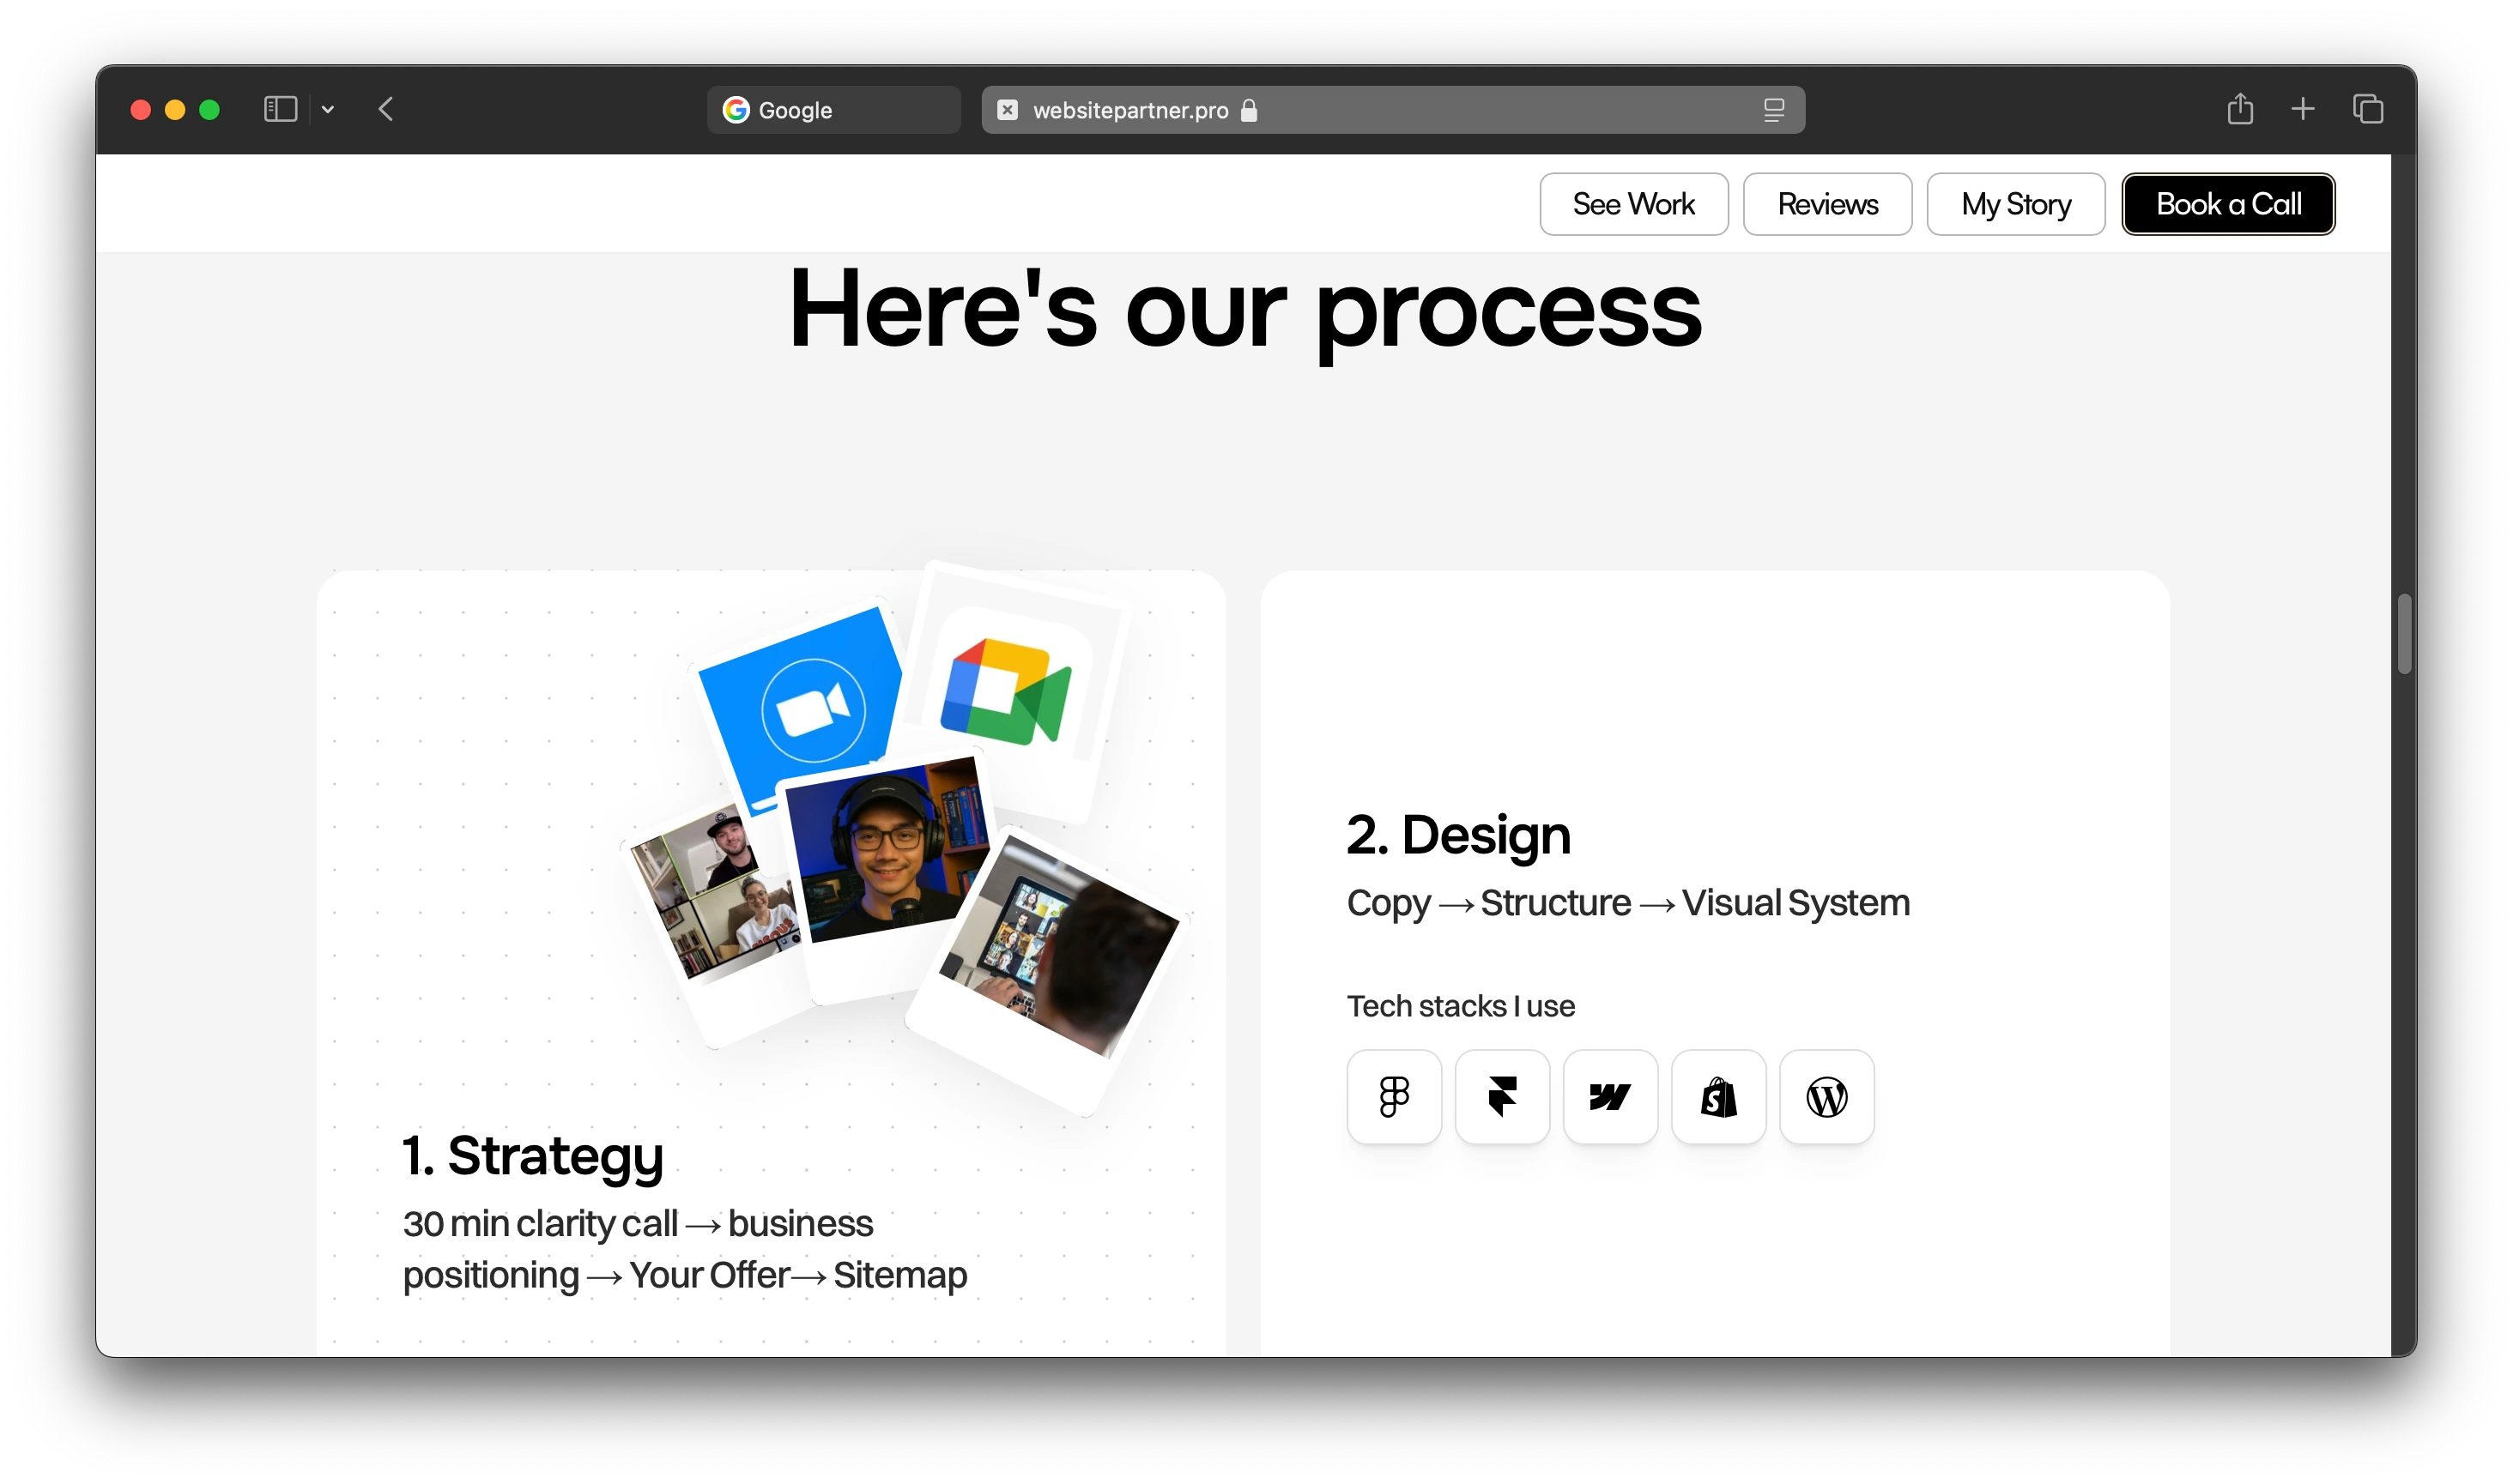The image size is (2513, 1484).
Task: Click the Google search field
Action: (x=833, y=110)
